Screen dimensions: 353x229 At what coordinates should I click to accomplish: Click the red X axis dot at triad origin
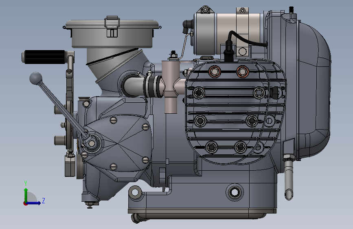(x=25, y=203)
